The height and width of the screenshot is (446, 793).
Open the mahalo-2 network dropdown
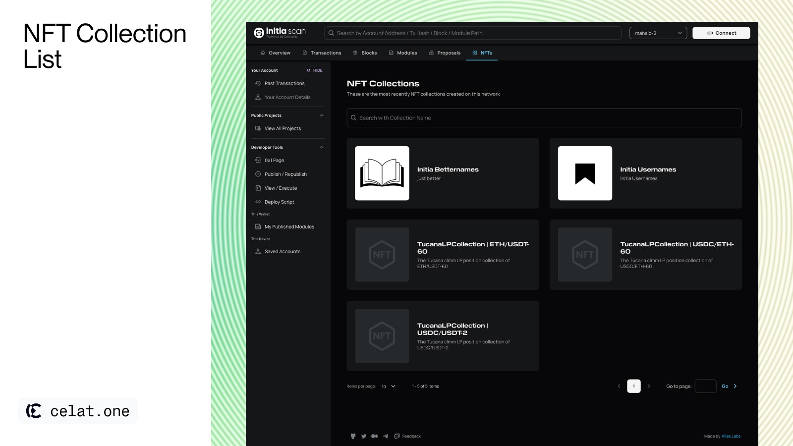pos(658,33)
